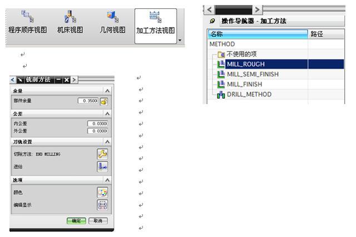Screen dimensions: 356x237
Task: Open the 颜色 color palette icon
Action: [x=102, y=192]
